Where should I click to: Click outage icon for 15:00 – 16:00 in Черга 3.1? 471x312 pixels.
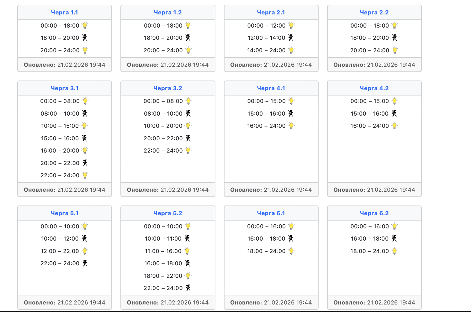tap(84, 138)
